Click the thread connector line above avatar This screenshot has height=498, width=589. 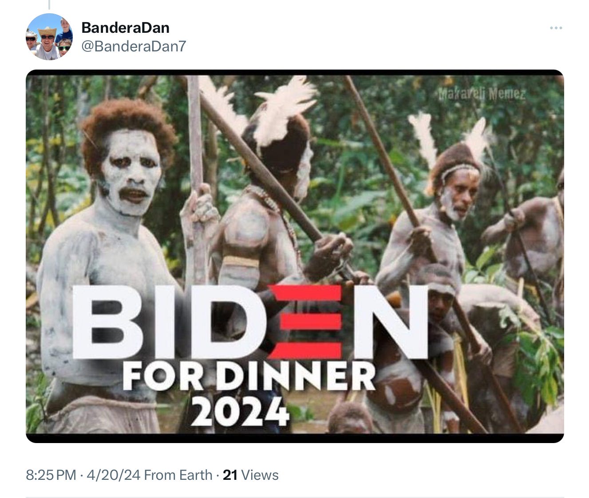point(49,5)
